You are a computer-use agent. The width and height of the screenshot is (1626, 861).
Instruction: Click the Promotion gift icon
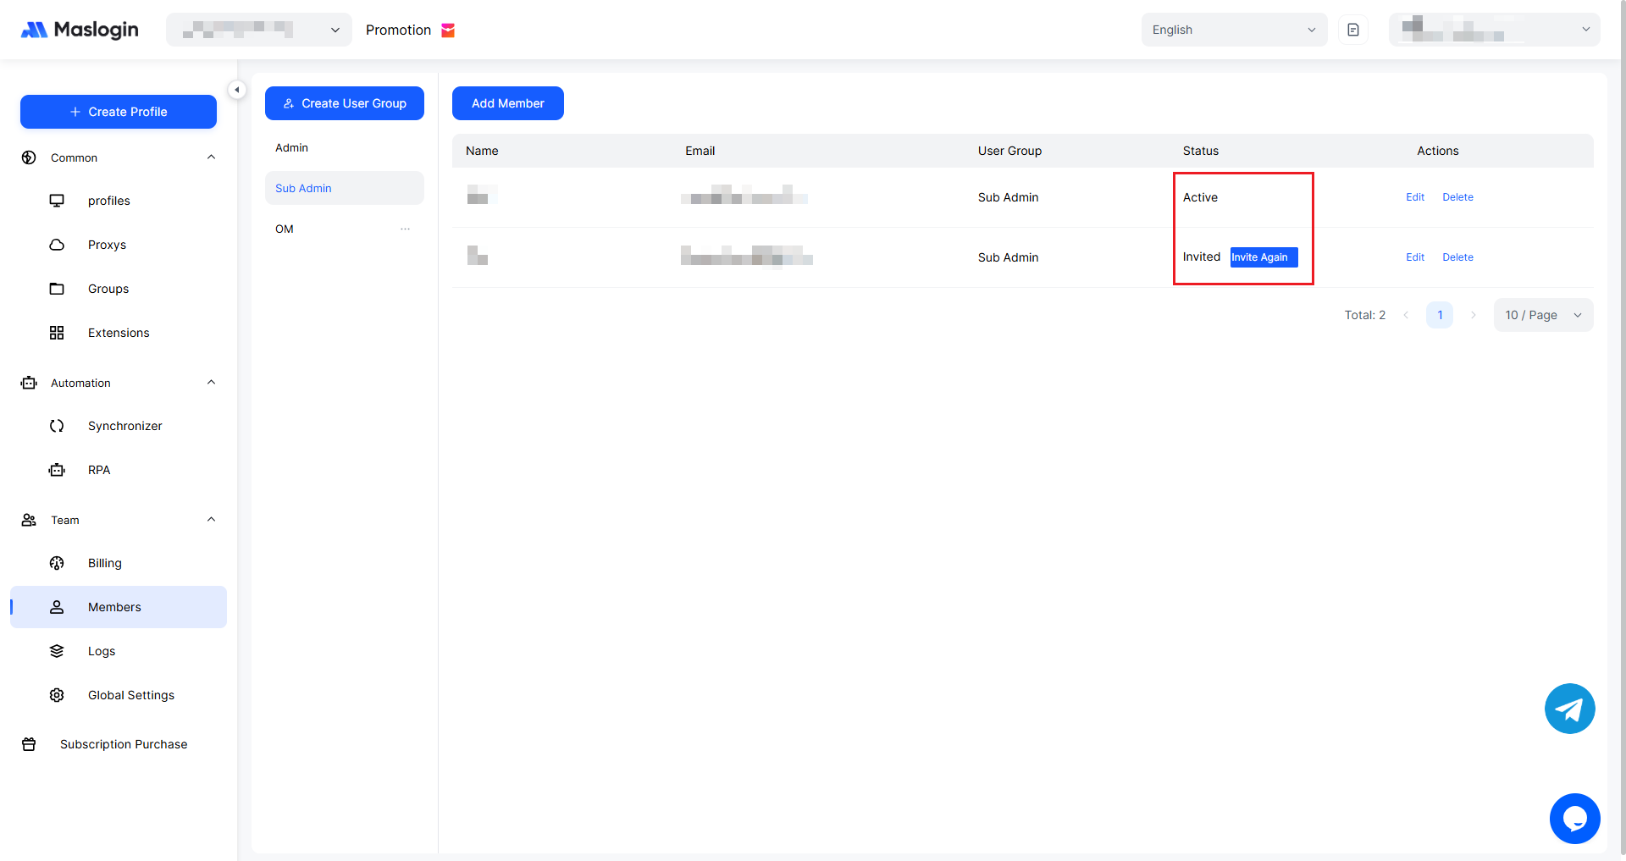[449, 30]
